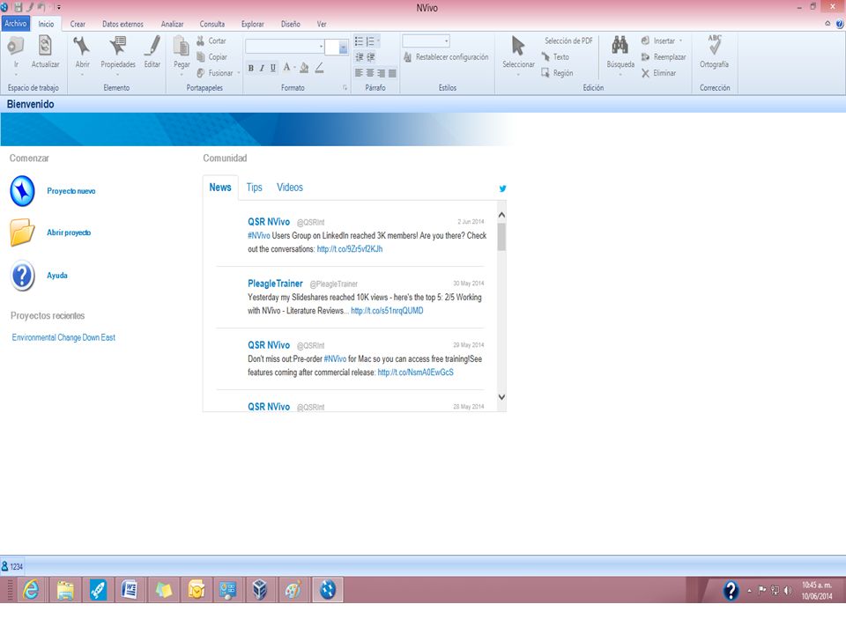
Task: Align paragraph text left
Action: click(x=359, y=73)
